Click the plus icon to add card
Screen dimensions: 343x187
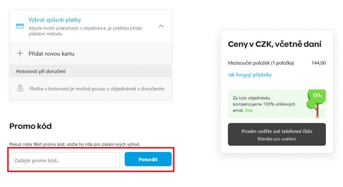[20, 53]
